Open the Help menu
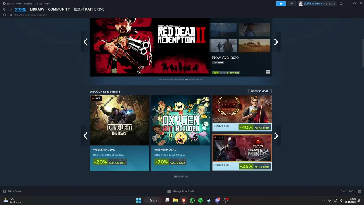 [47, 3]
